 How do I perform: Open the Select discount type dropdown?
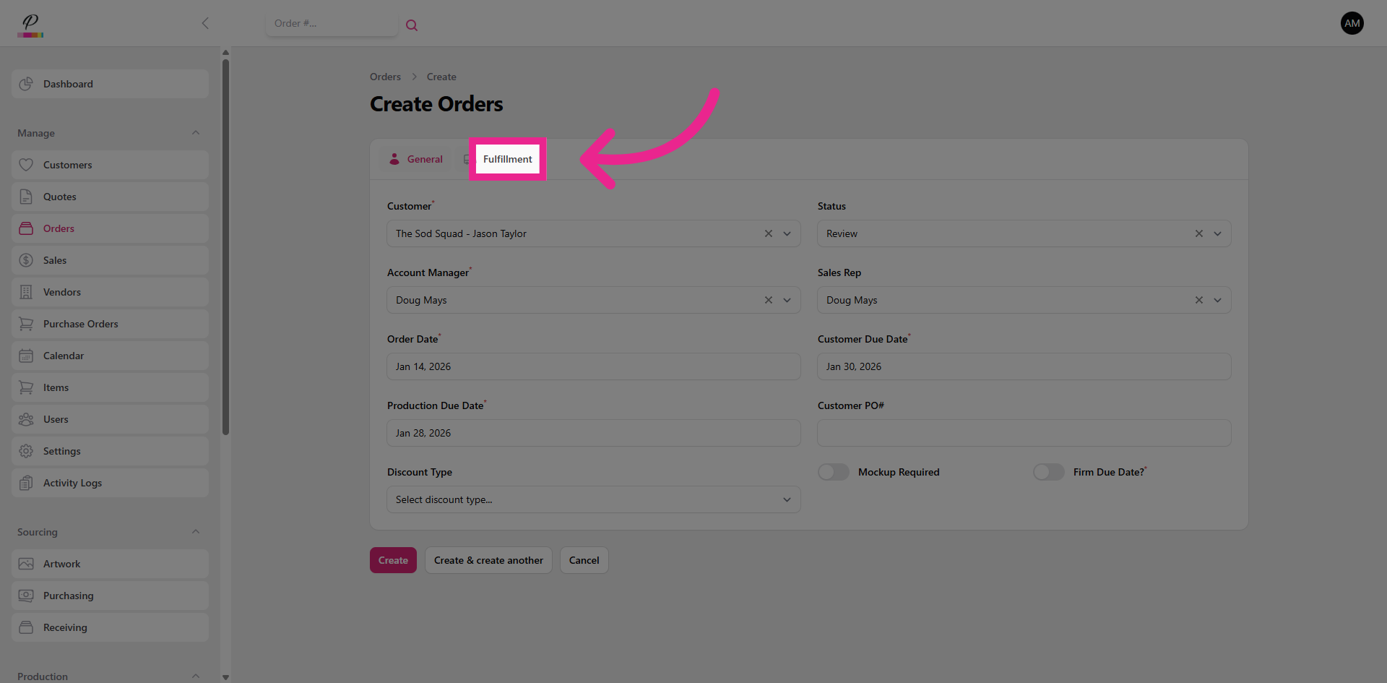click(592, 499)
